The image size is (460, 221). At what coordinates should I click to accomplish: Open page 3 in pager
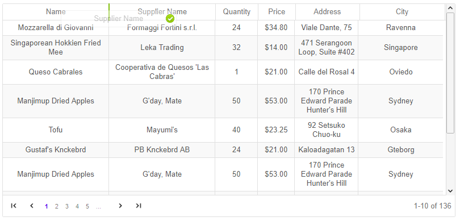click(67, 206)
